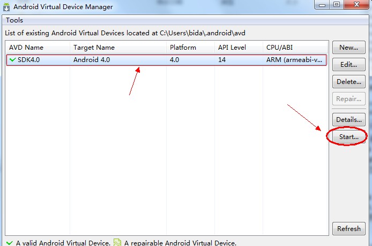The height and width of the screenshot is (246, 372).
Task: Refresh the AVD list
Action: point(348,228)
